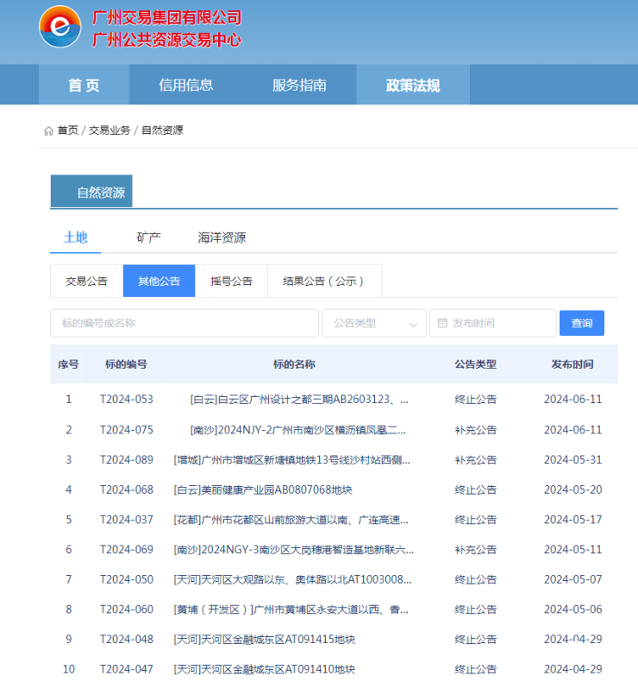The height and width of the screenshot is (682, 638).
Task: Select 政策法规 in the top navigation
Action: 413,85
